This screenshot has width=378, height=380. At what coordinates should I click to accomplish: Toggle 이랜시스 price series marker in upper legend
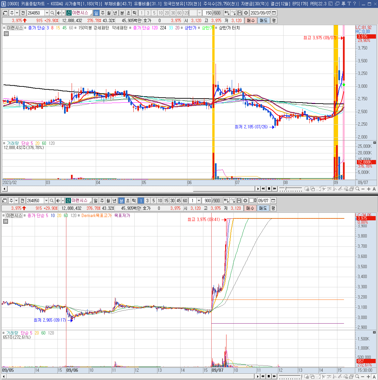click(4, 28)
